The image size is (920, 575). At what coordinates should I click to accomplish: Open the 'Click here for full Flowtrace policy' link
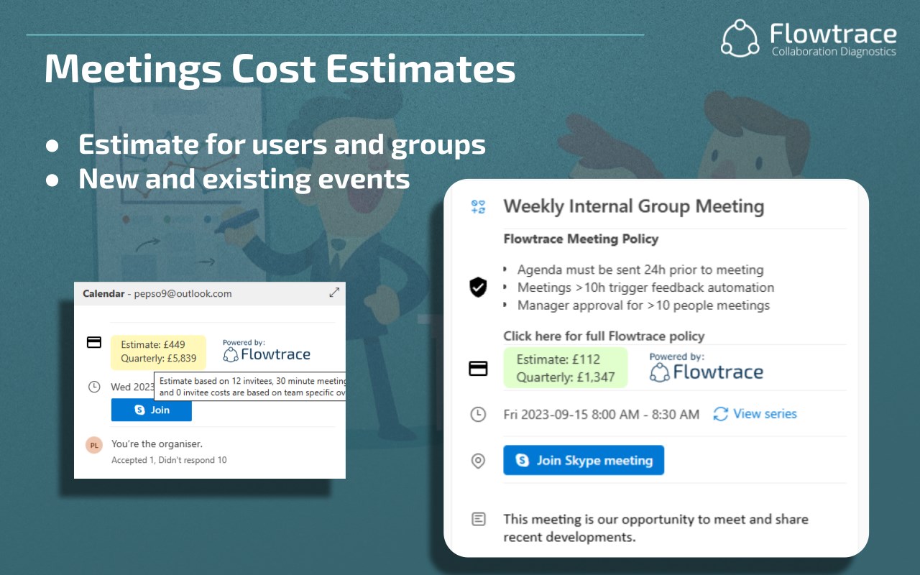(x=604, y=336)
